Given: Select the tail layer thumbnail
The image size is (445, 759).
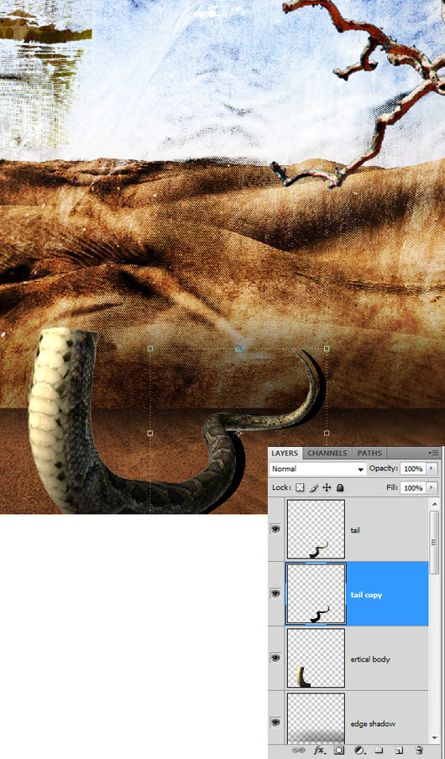Looking at the screenshot, I should click(316, 529).
